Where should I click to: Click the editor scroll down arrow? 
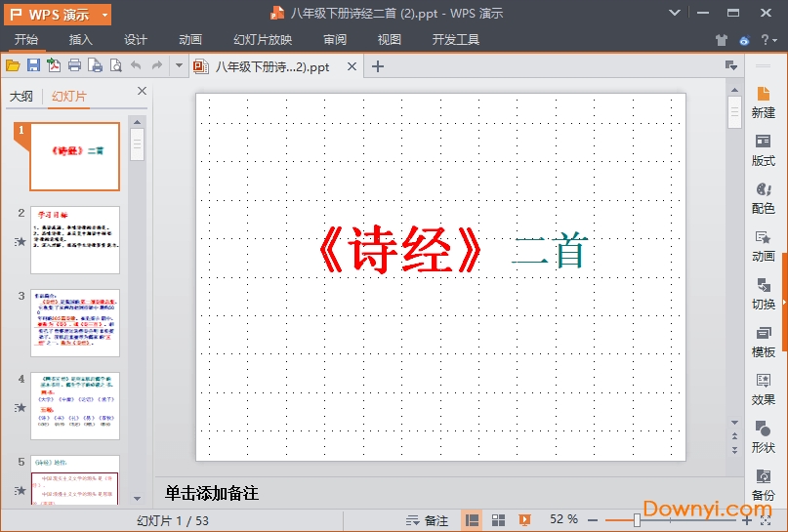734,423
